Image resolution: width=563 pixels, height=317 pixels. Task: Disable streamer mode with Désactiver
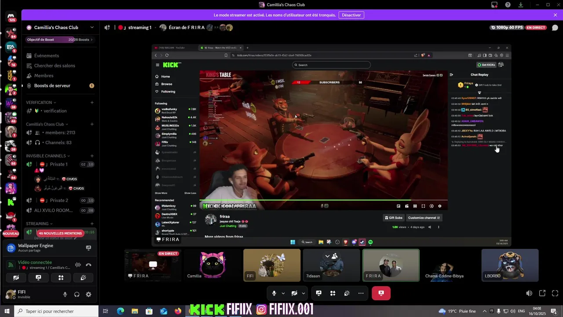pyautogui.click(x=351, y=15)
